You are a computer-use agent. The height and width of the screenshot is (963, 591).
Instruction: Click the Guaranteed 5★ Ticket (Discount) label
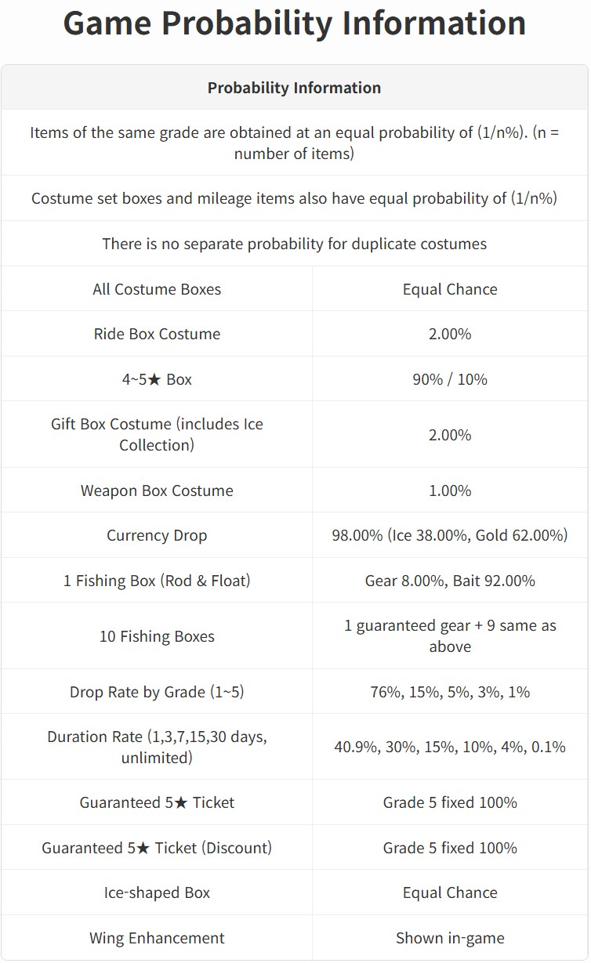point(157,848)
